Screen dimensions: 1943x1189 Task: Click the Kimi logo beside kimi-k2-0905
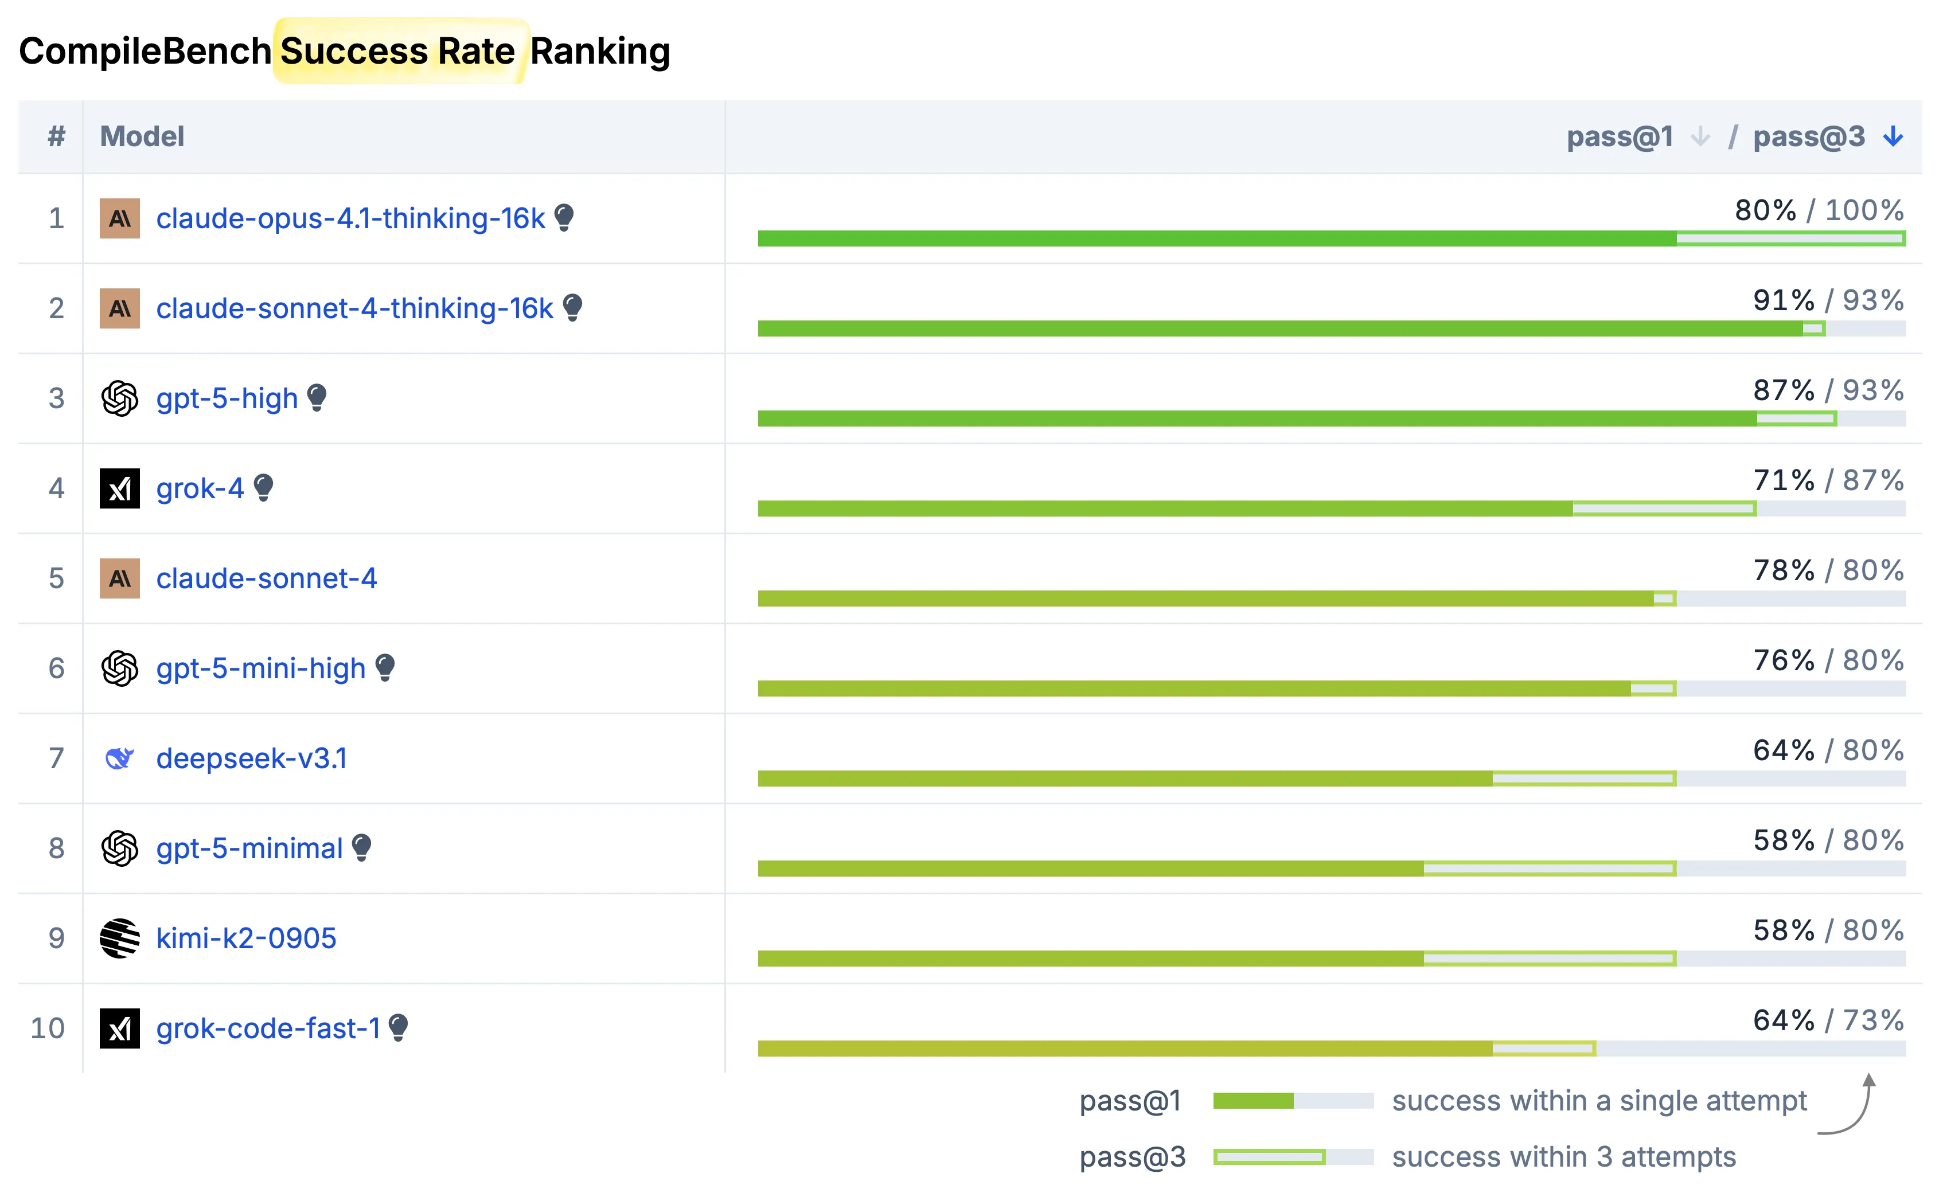(120, 938)
